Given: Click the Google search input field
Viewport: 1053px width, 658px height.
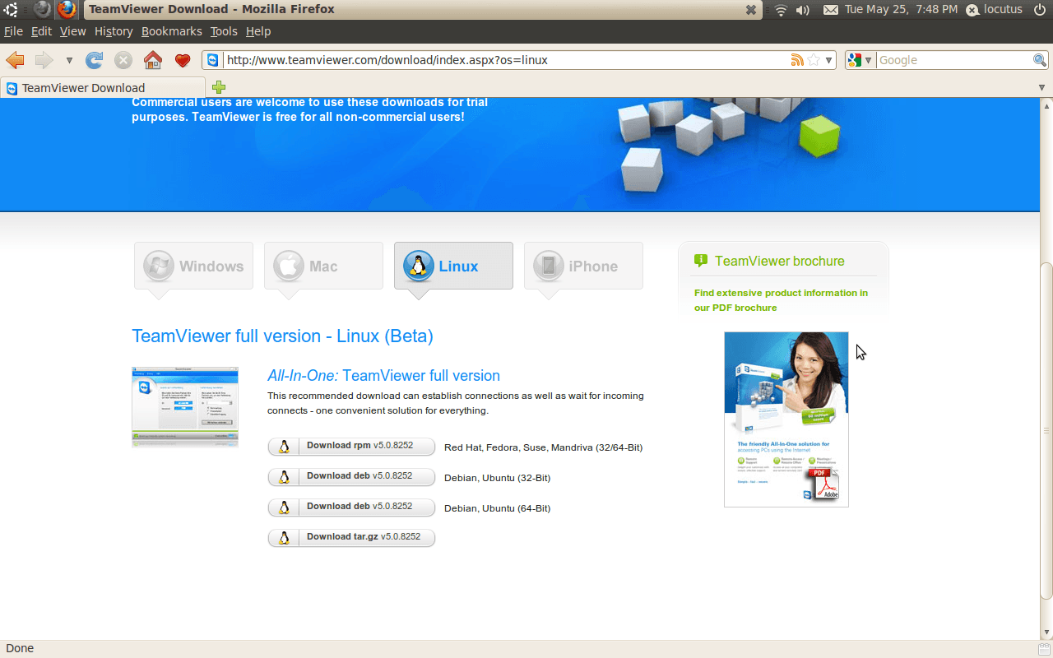Looking at the screenshot, I should (953, 60).
